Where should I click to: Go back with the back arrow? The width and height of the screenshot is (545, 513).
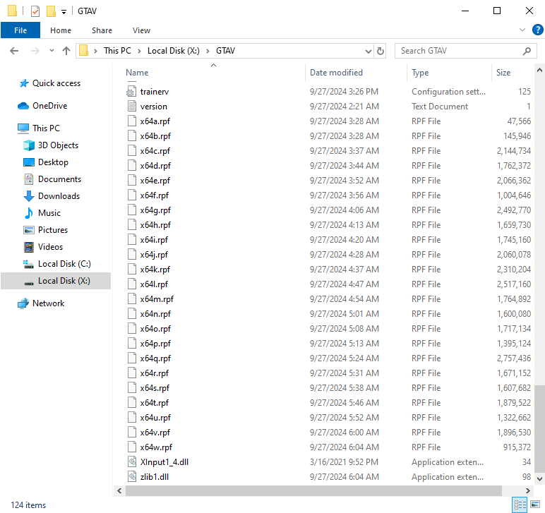[14, 51]
